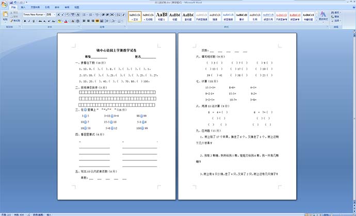
Task: Open the Office button menu
Action: click(x=5, y=4)
